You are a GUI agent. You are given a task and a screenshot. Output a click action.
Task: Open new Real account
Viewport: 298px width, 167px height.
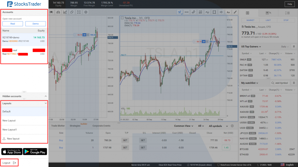point(13,24)
